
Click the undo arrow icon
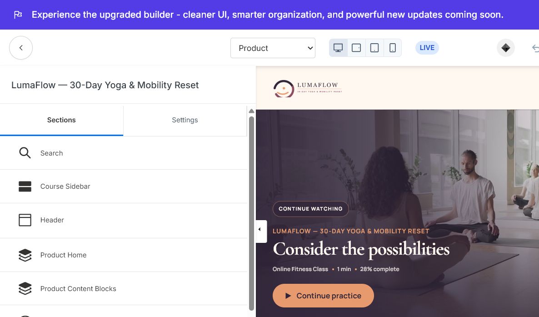535,48
